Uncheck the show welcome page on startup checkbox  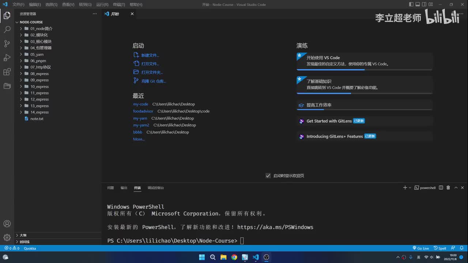(x=268, y=176)
